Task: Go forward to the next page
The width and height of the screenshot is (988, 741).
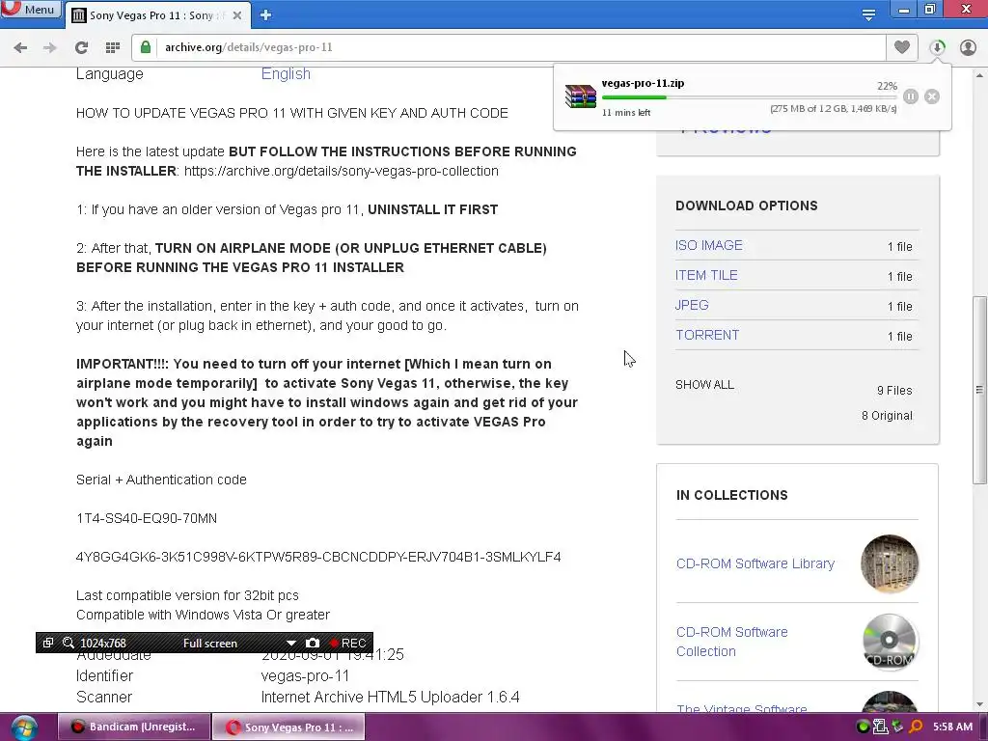Action: tap(50, 47)
